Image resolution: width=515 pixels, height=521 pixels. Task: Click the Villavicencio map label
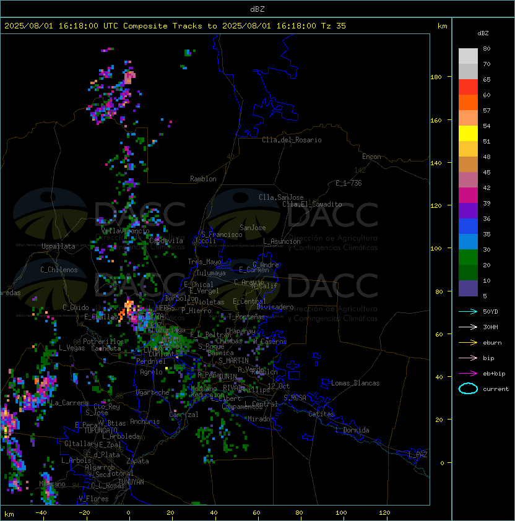tap(125, 231)
